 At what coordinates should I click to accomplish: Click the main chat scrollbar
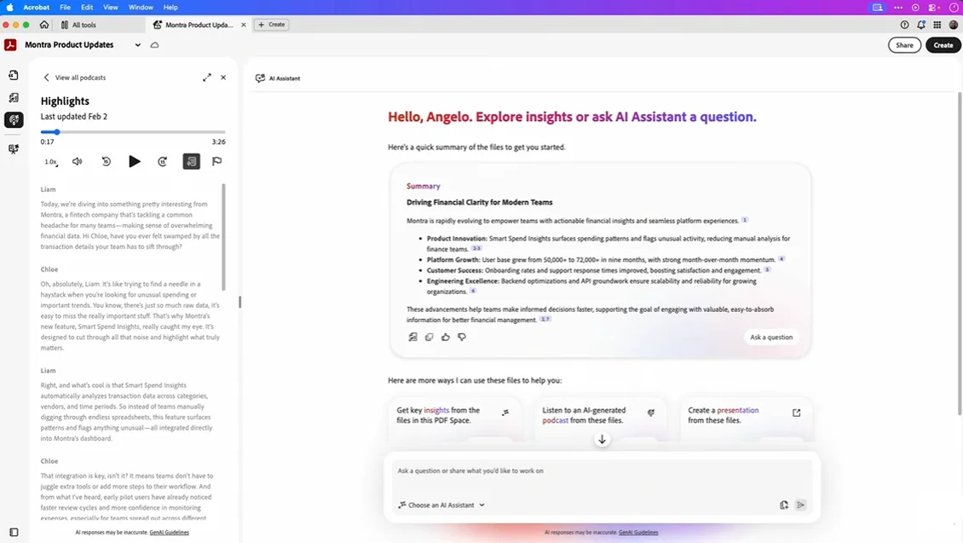tap(960, 253)
